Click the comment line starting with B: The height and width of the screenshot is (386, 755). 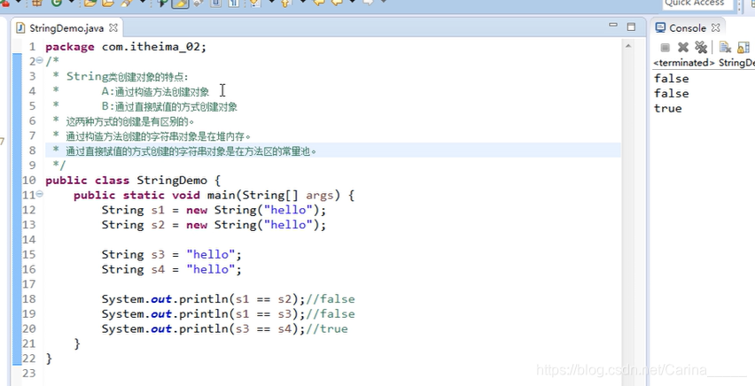tap(169, 107)
